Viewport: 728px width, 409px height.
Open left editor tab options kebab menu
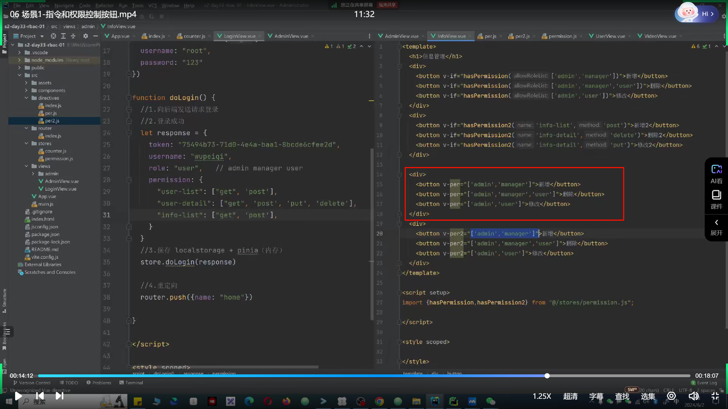click(x=370, y=36)
